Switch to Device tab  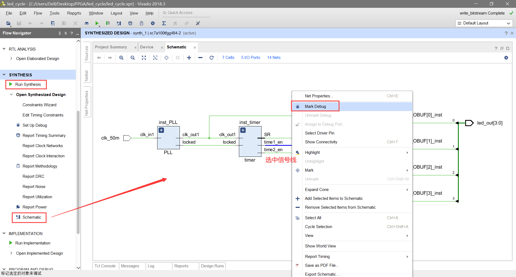[147, 47]
